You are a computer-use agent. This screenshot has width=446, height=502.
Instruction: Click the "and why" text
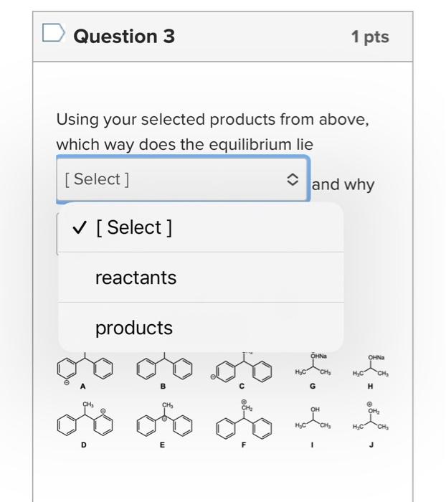343,185
